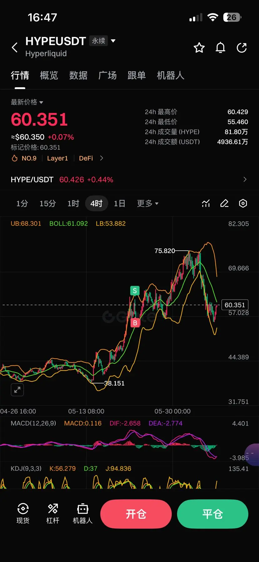Select 1时 timeframe

tap(73, 204)
